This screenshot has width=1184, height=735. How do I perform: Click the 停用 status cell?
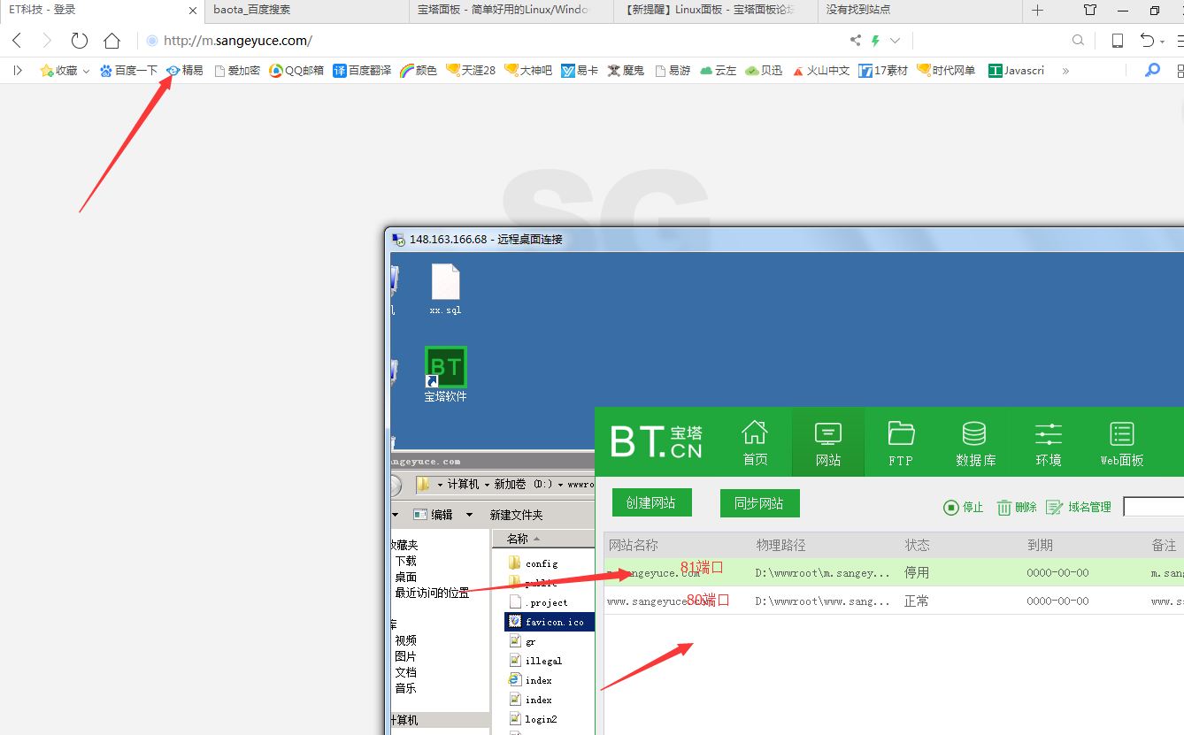(x=917, y=572)
